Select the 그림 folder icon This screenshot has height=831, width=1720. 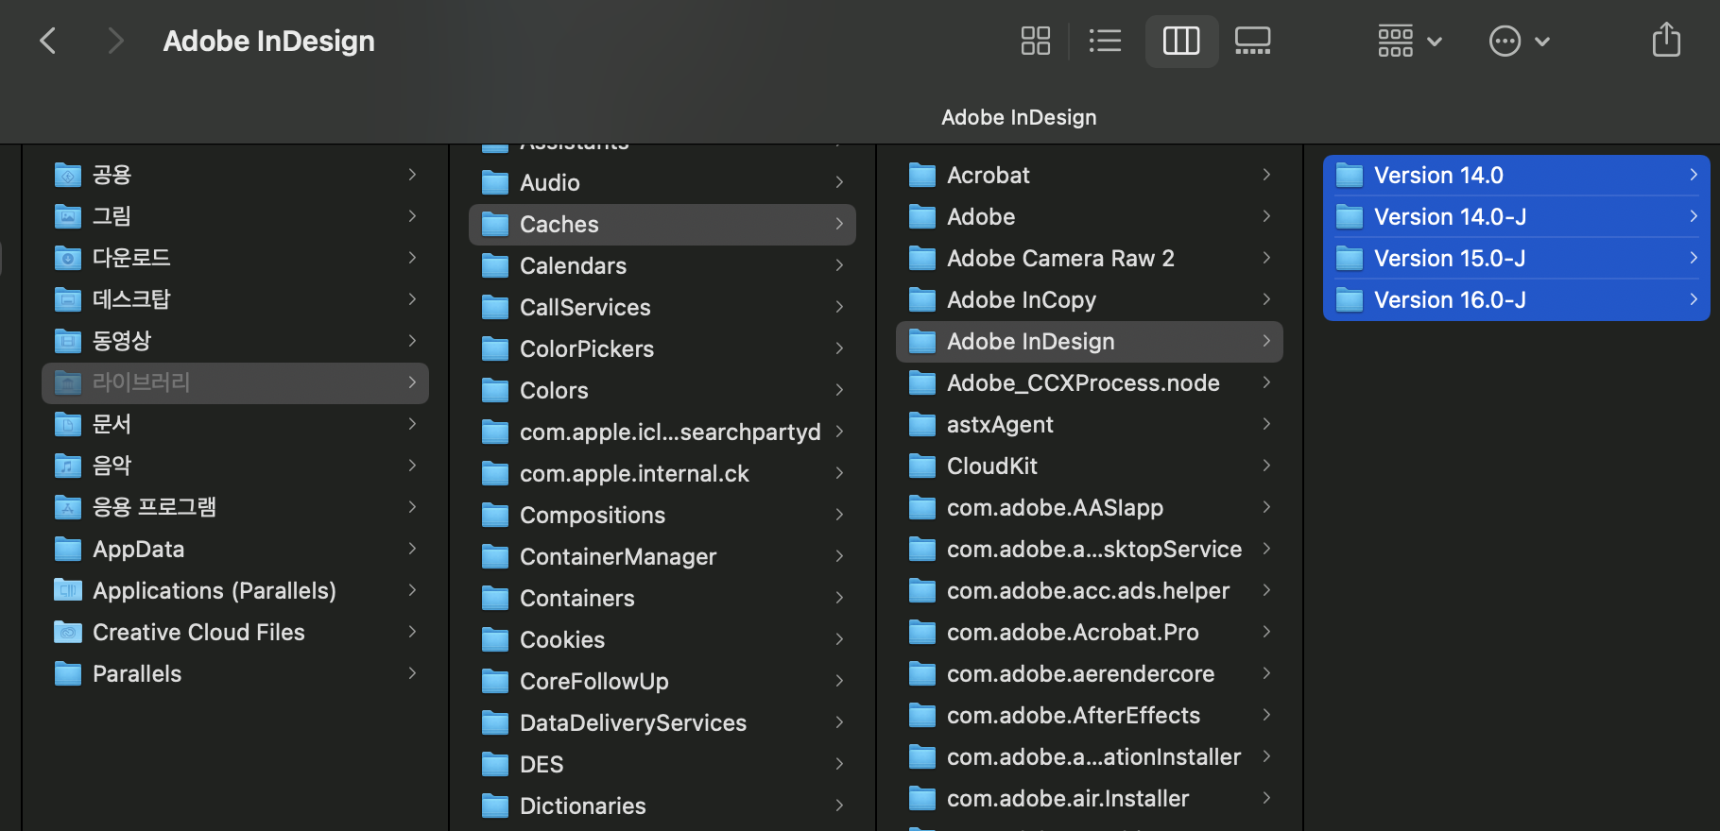coord(68,216)
